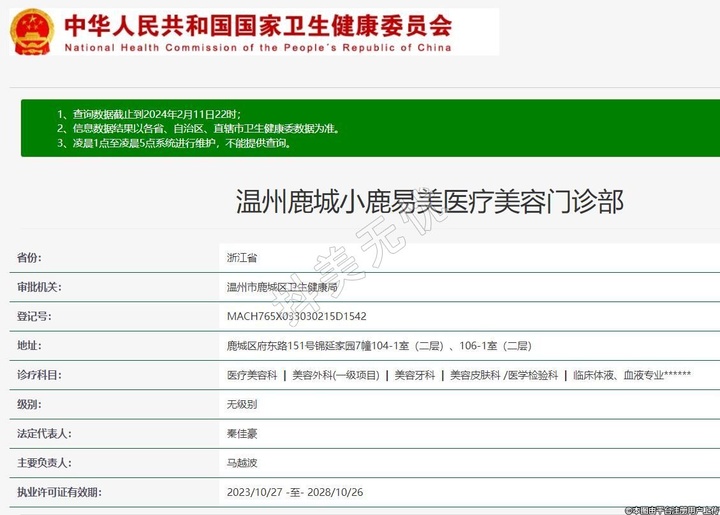Select the approving authority 温州市鹿城区卫生健康局

282,287
